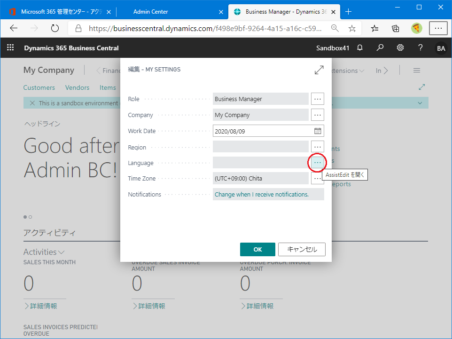Open the Role AssistEdit ellipsis button
The height and width of the screenshot is (339, 452).
pyautogui.click(x=317, y=99)
